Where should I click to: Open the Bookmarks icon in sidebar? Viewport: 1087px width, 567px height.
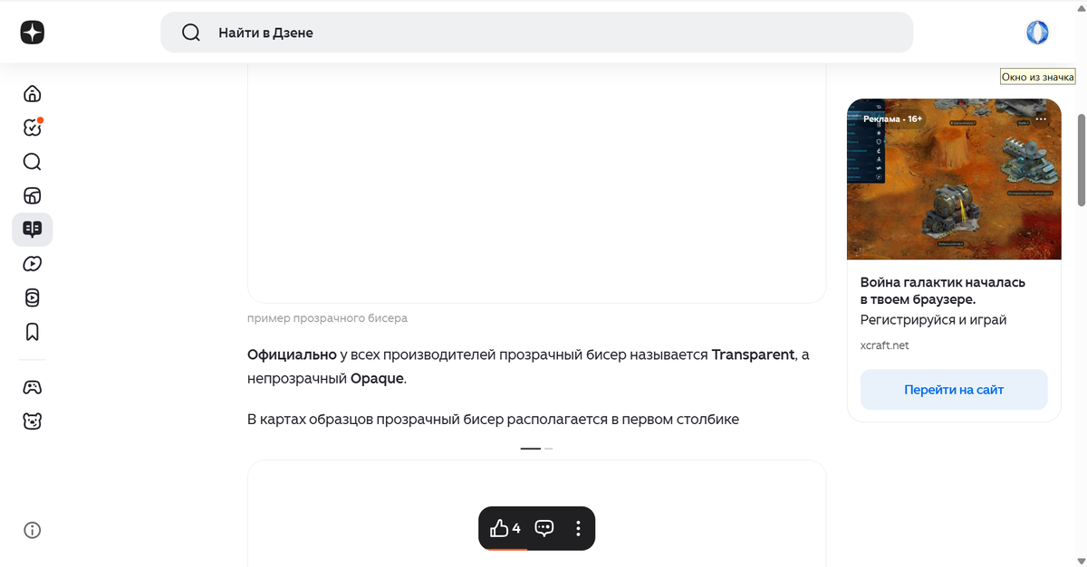tap(32, 332)
